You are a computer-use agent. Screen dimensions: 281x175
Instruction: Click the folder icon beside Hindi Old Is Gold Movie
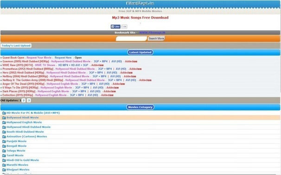(x=4, y=160)
